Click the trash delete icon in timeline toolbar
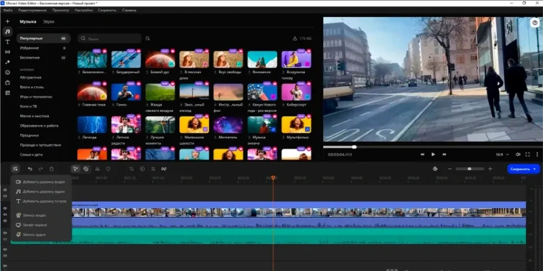The height and width of the screenshot is (271, 543). [51, 169]
